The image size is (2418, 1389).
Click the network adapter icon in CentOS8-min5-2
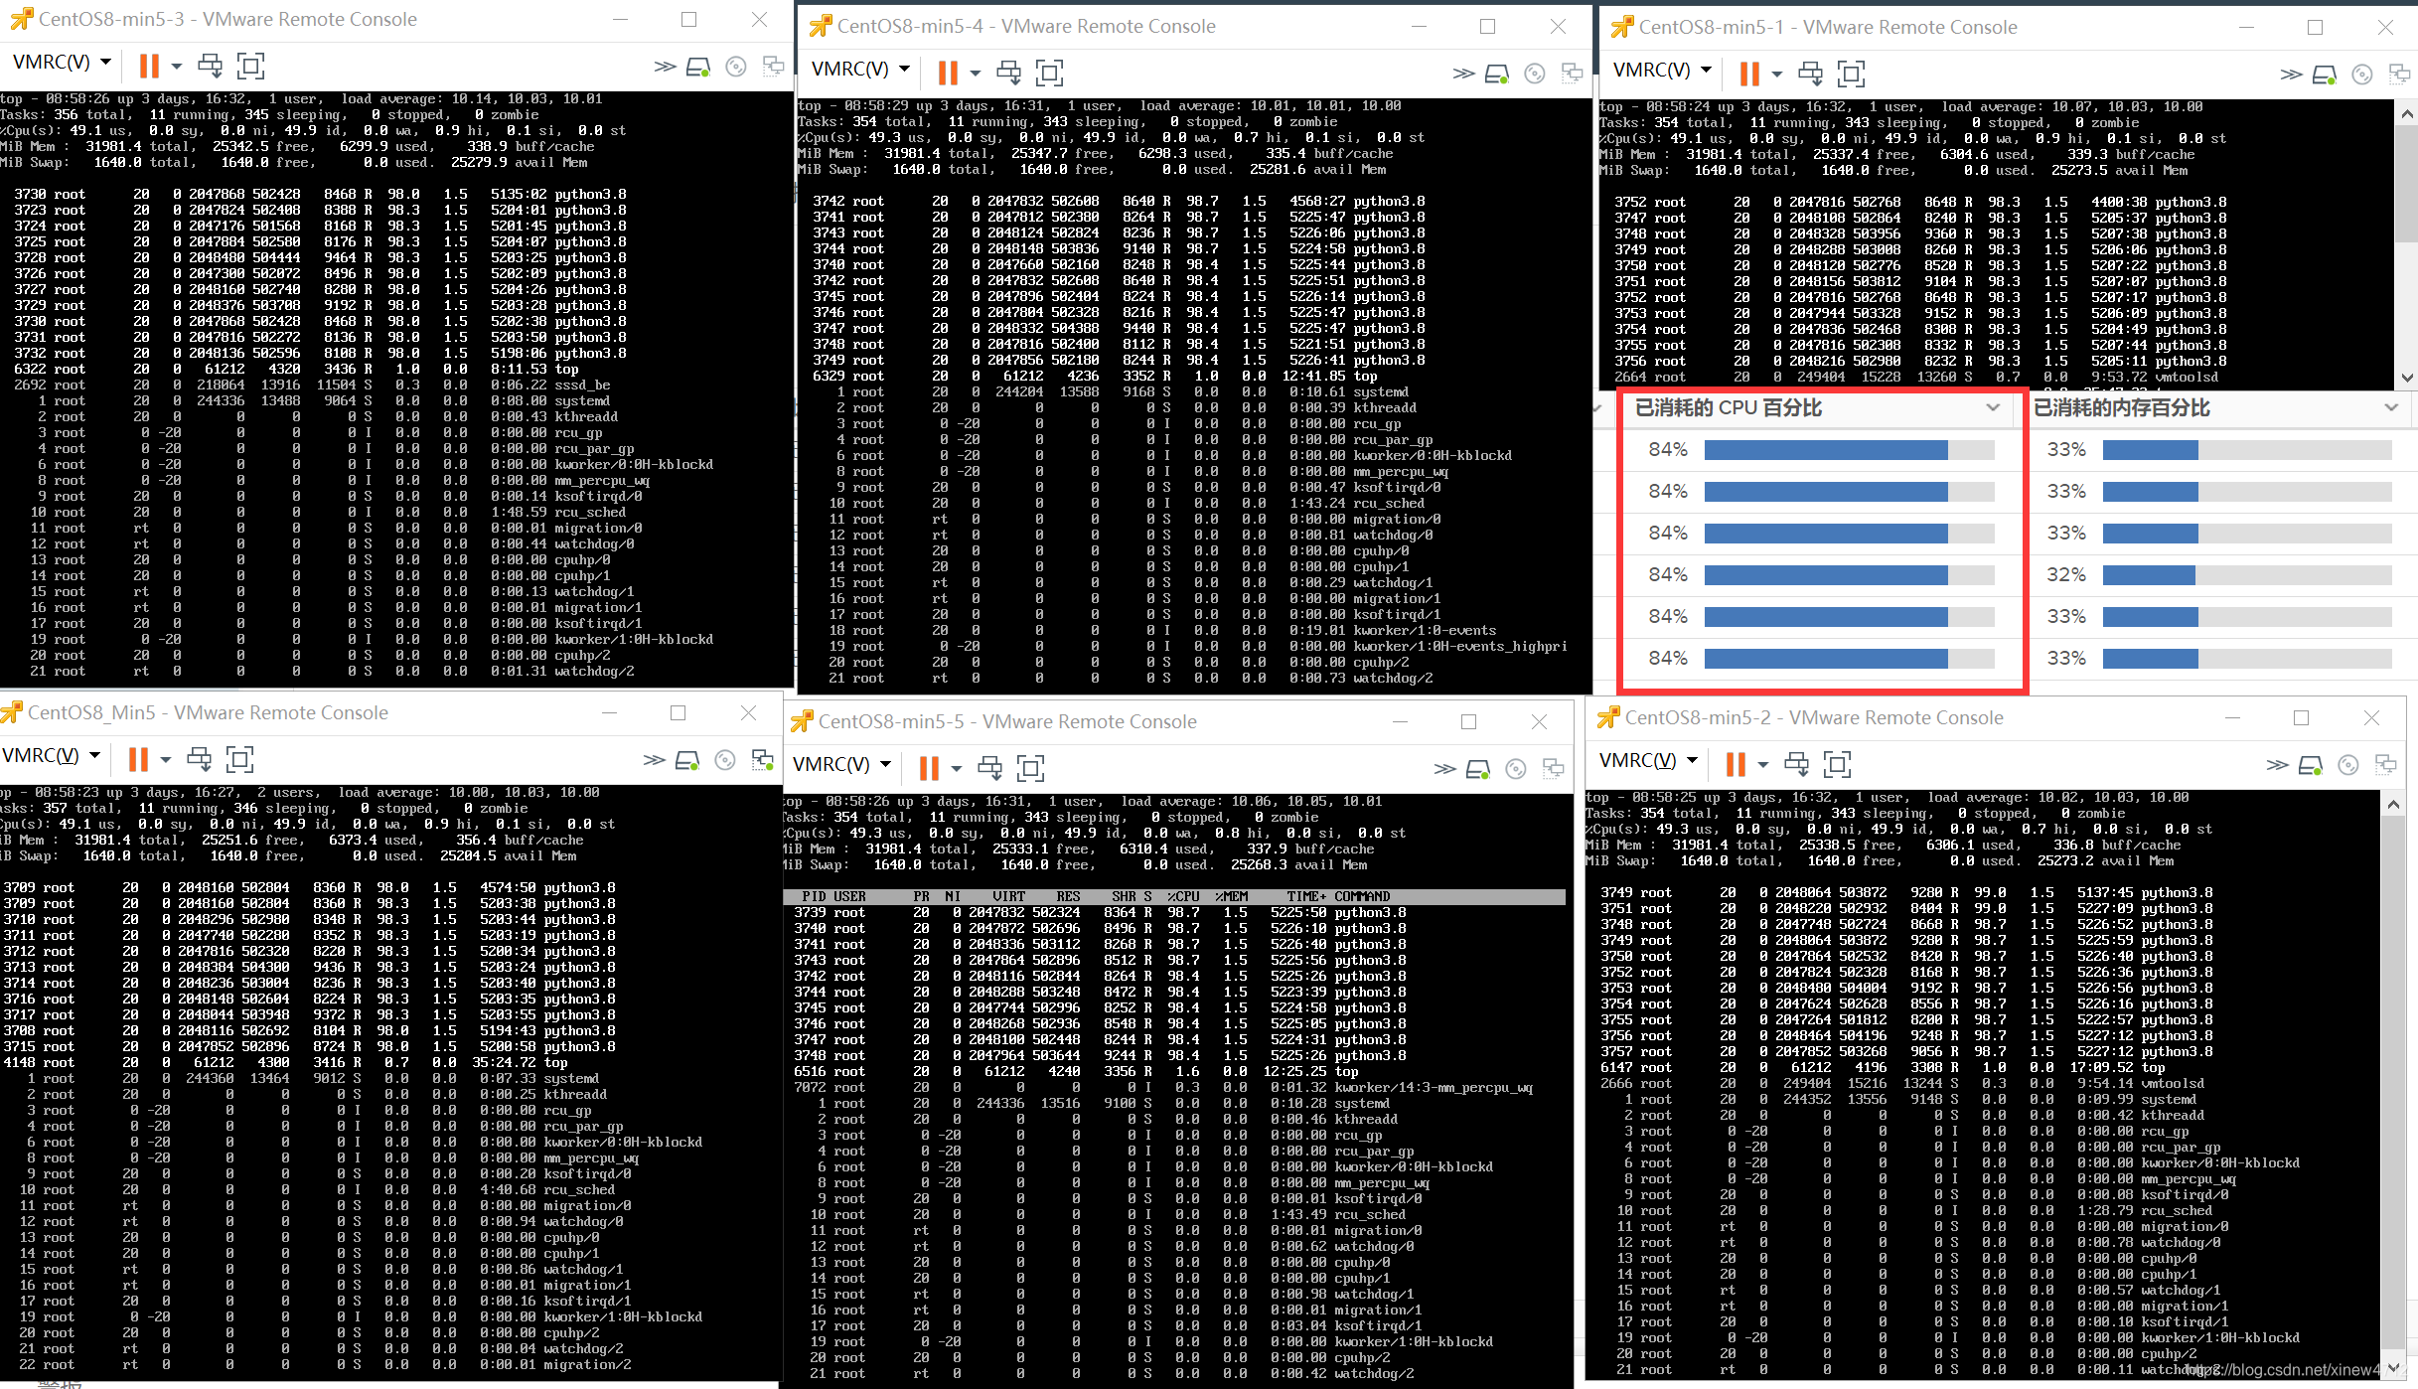(2385, 765)
